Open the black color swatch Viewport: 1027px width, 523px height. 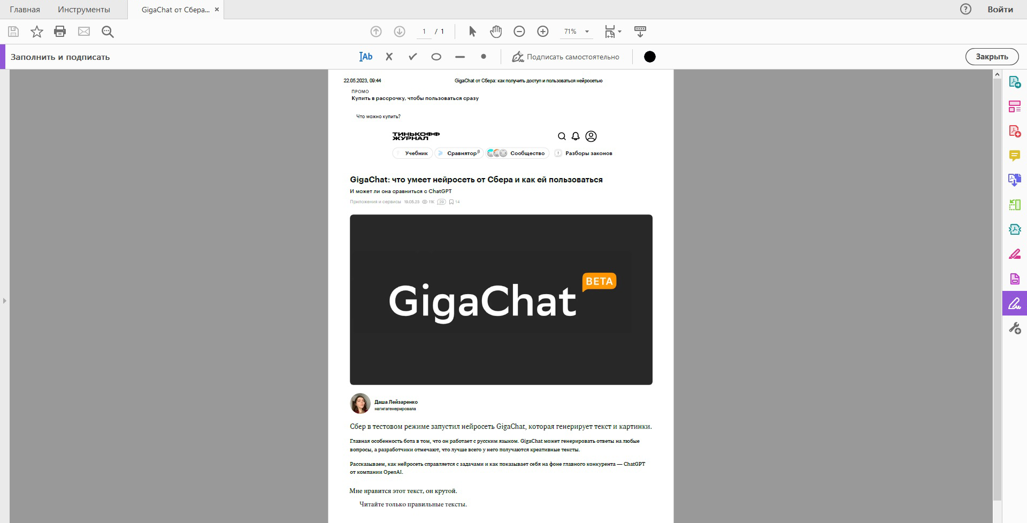tap(650, 57)
